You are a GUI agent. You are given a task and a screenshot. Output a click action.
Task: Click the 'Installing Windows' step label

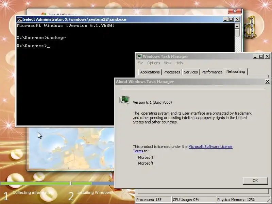95,192
